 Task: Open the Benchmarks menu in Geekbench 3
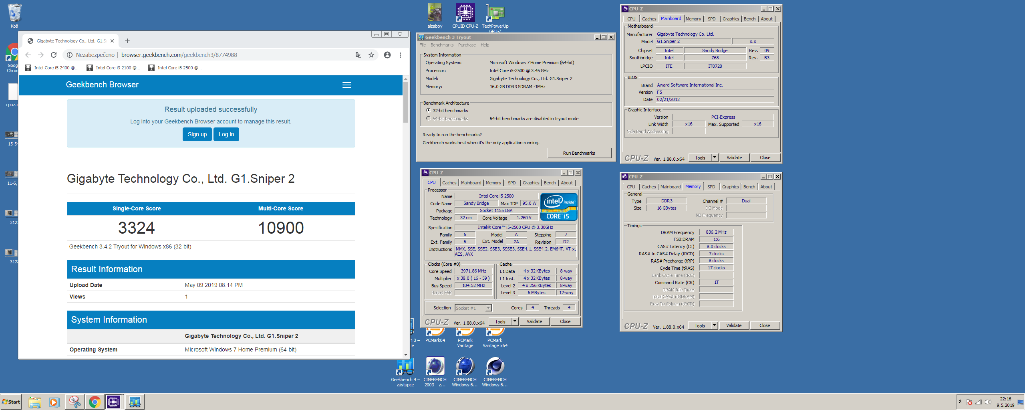(x=442, y=45)
